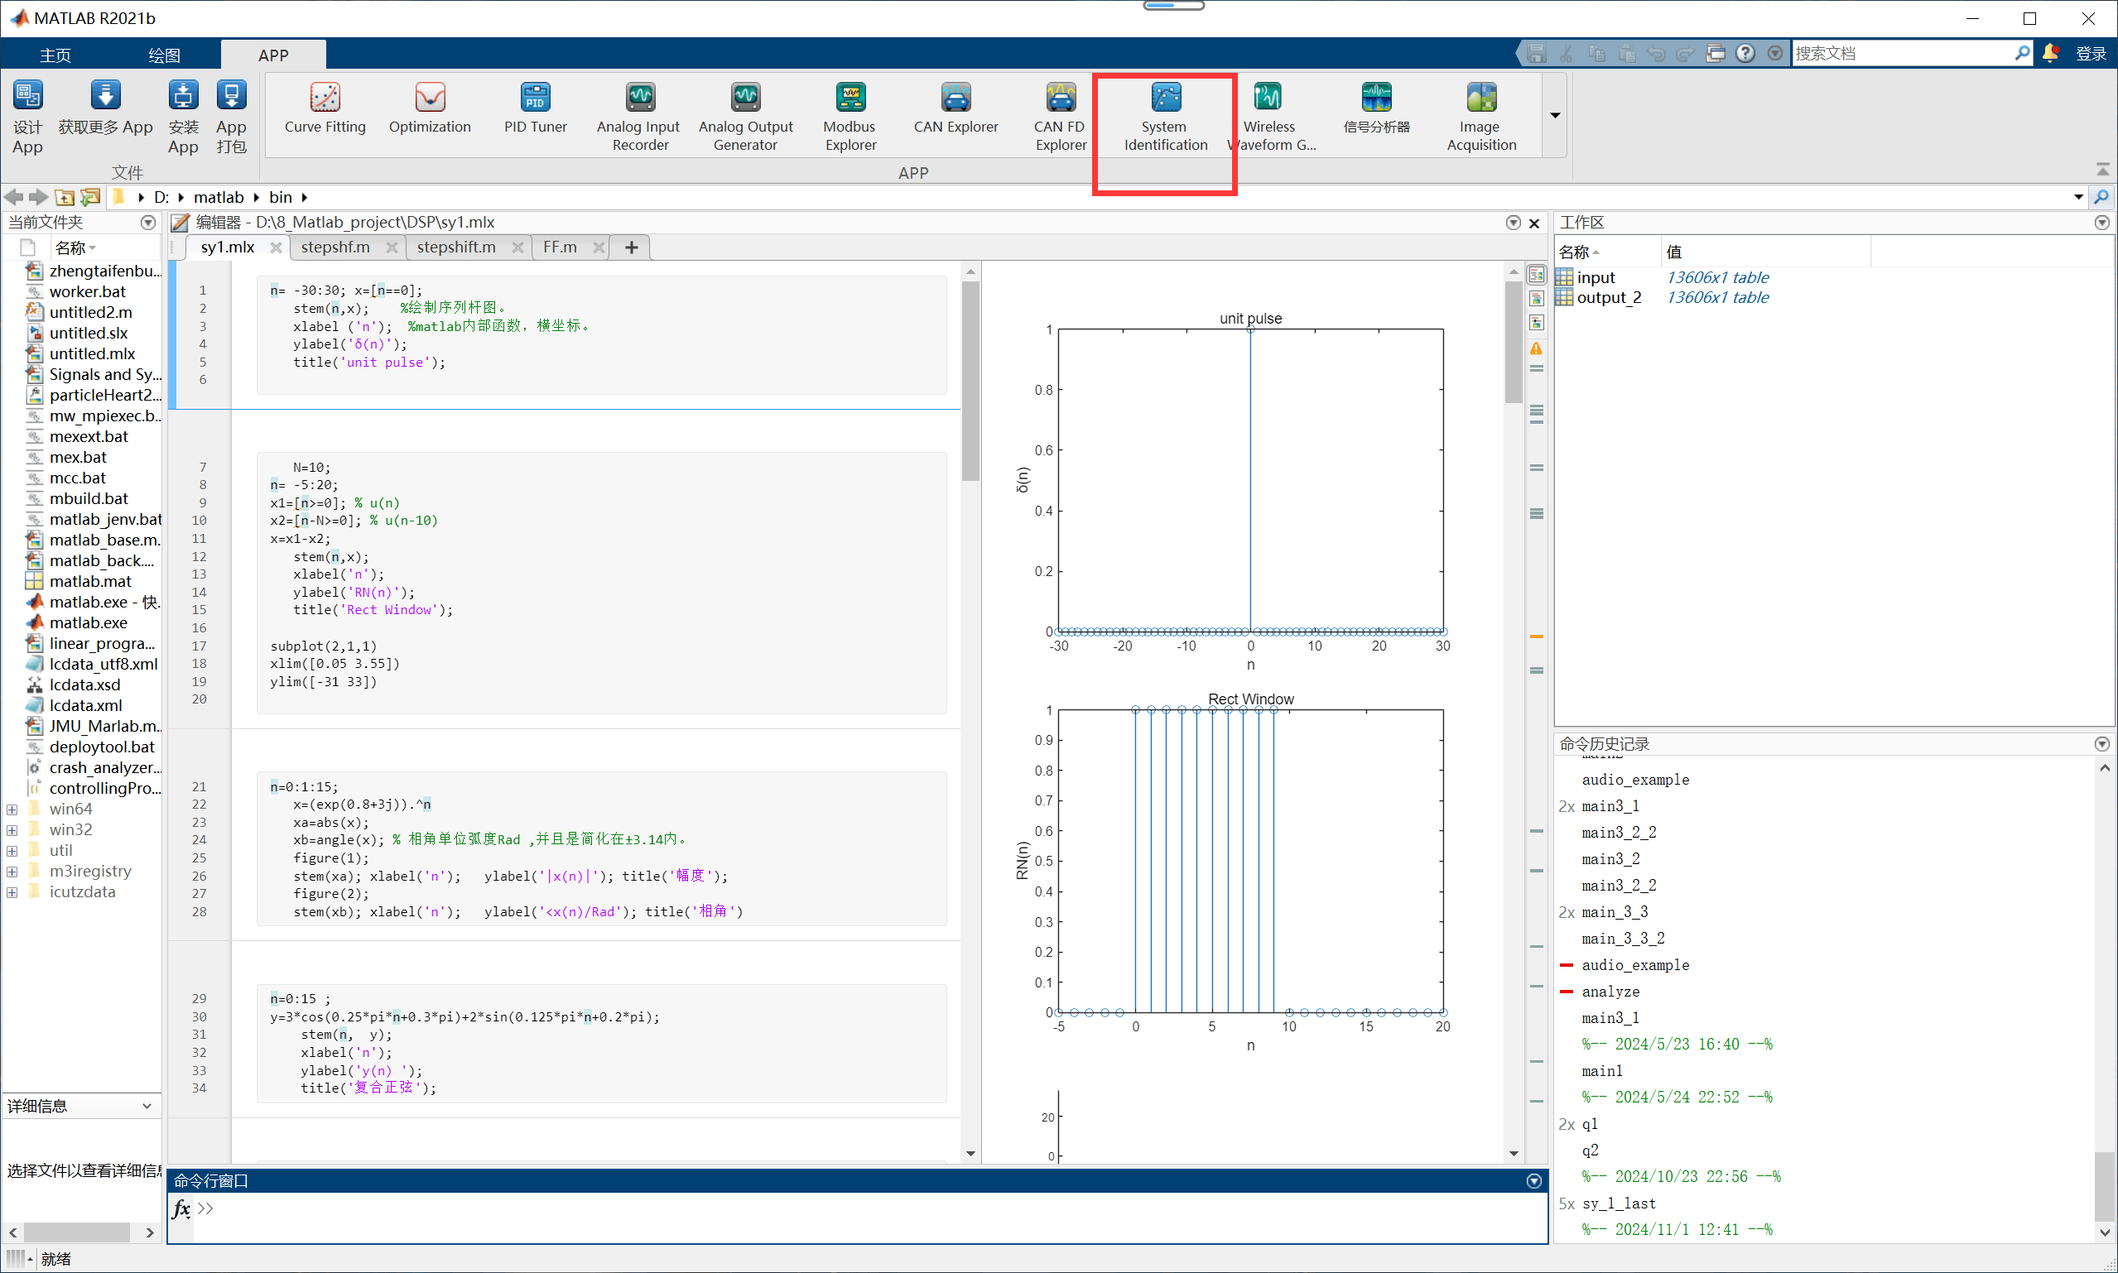Expand the m3iregistry folder node
Image resolution: width=2118 pixels, height=1273 pixels.
[x=12, y=872]
